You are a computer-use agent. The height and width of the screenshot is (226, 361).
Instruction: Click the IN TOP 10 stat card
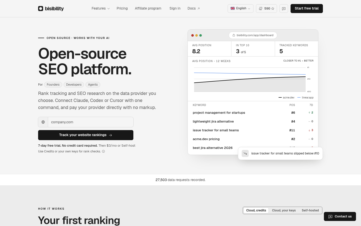coord(253,49)
